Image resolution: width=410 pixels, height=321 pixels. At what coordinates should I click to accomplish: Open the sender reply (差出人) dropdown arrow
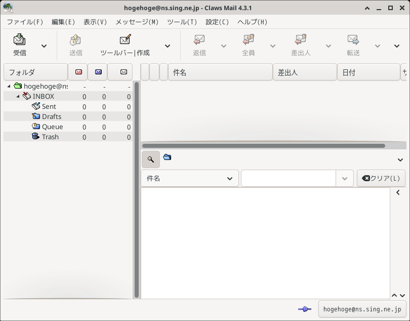pos(329,46)
